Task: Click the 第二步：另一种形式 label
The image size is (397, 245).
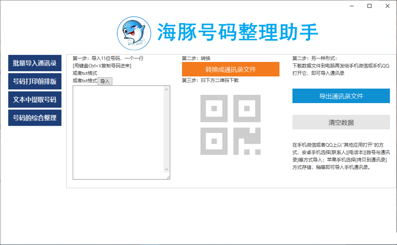Action: 315,58
